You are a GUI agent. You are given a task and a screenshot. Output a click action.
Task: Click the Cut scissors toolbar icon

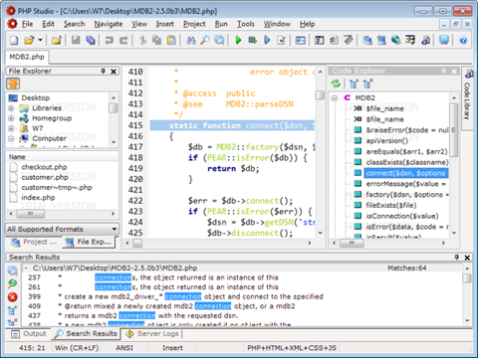tap(142, 41)
